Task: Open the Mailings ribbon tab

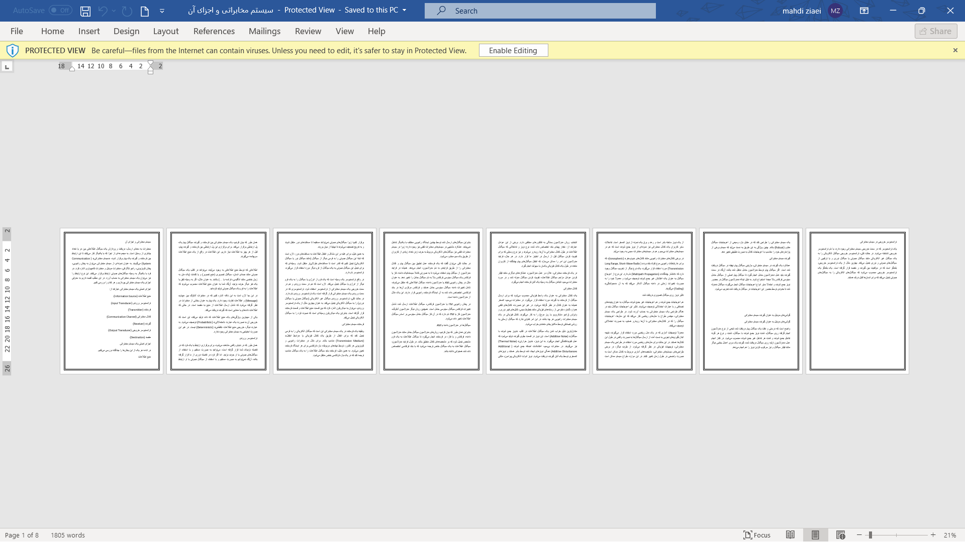Action: tap(264, 31)
